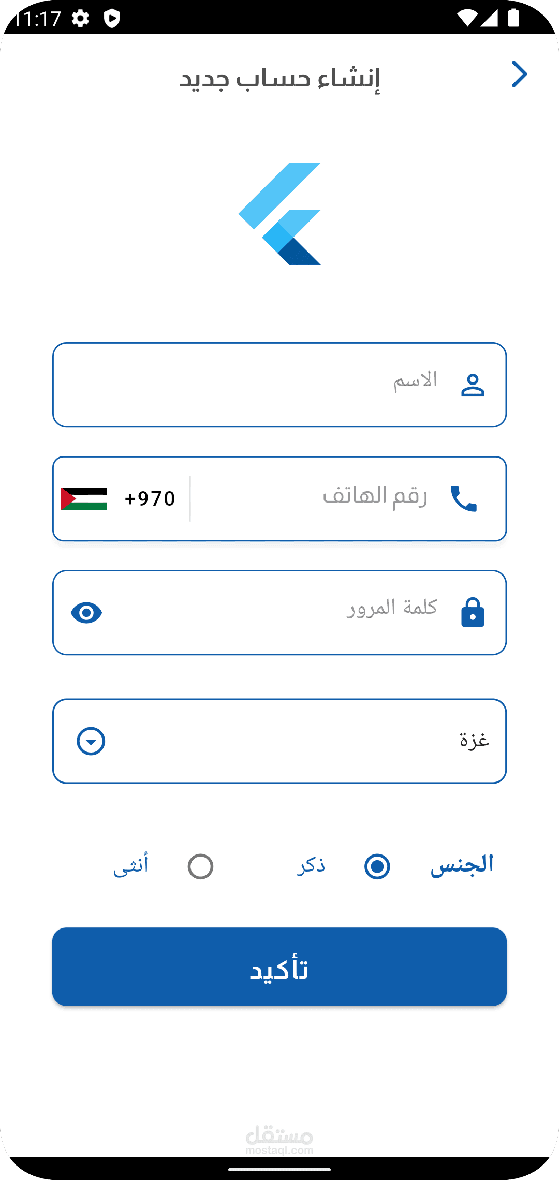Focus the كلمة المرور password field

(279, 613)
